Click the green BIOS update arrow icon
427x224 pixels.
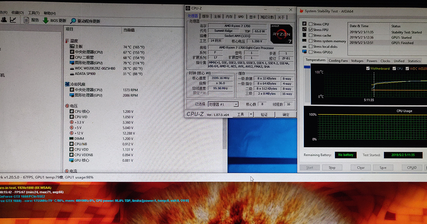tap(46, 21)
